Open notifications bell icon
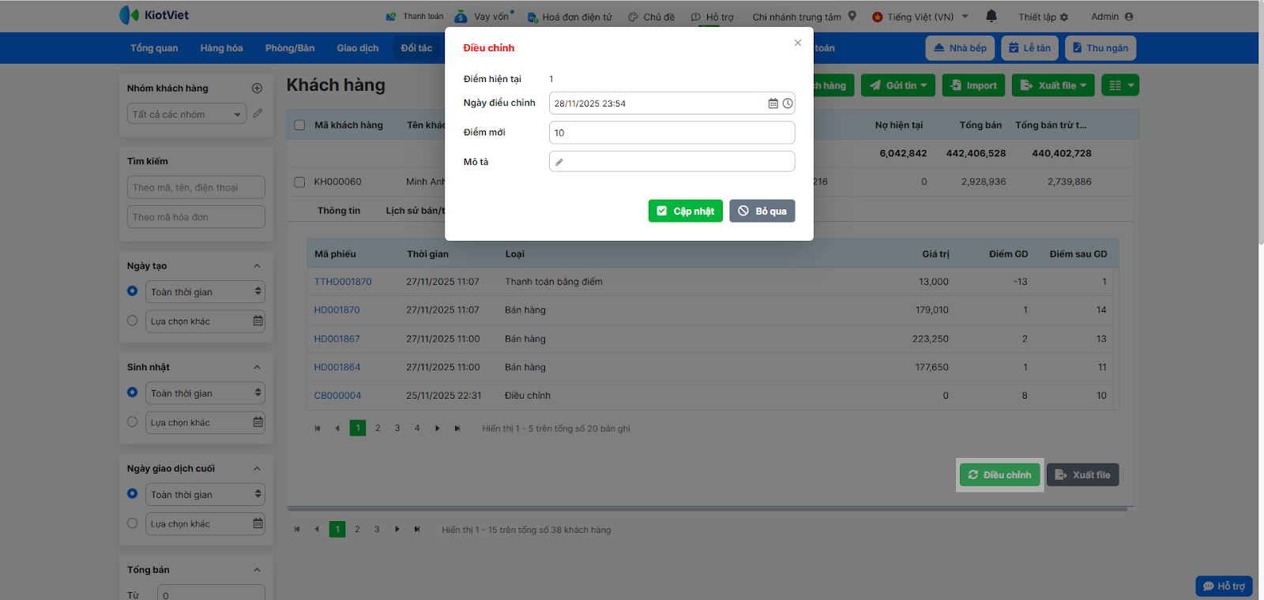The height and width of the screenshot is (600, 1264). pos(991,16)
